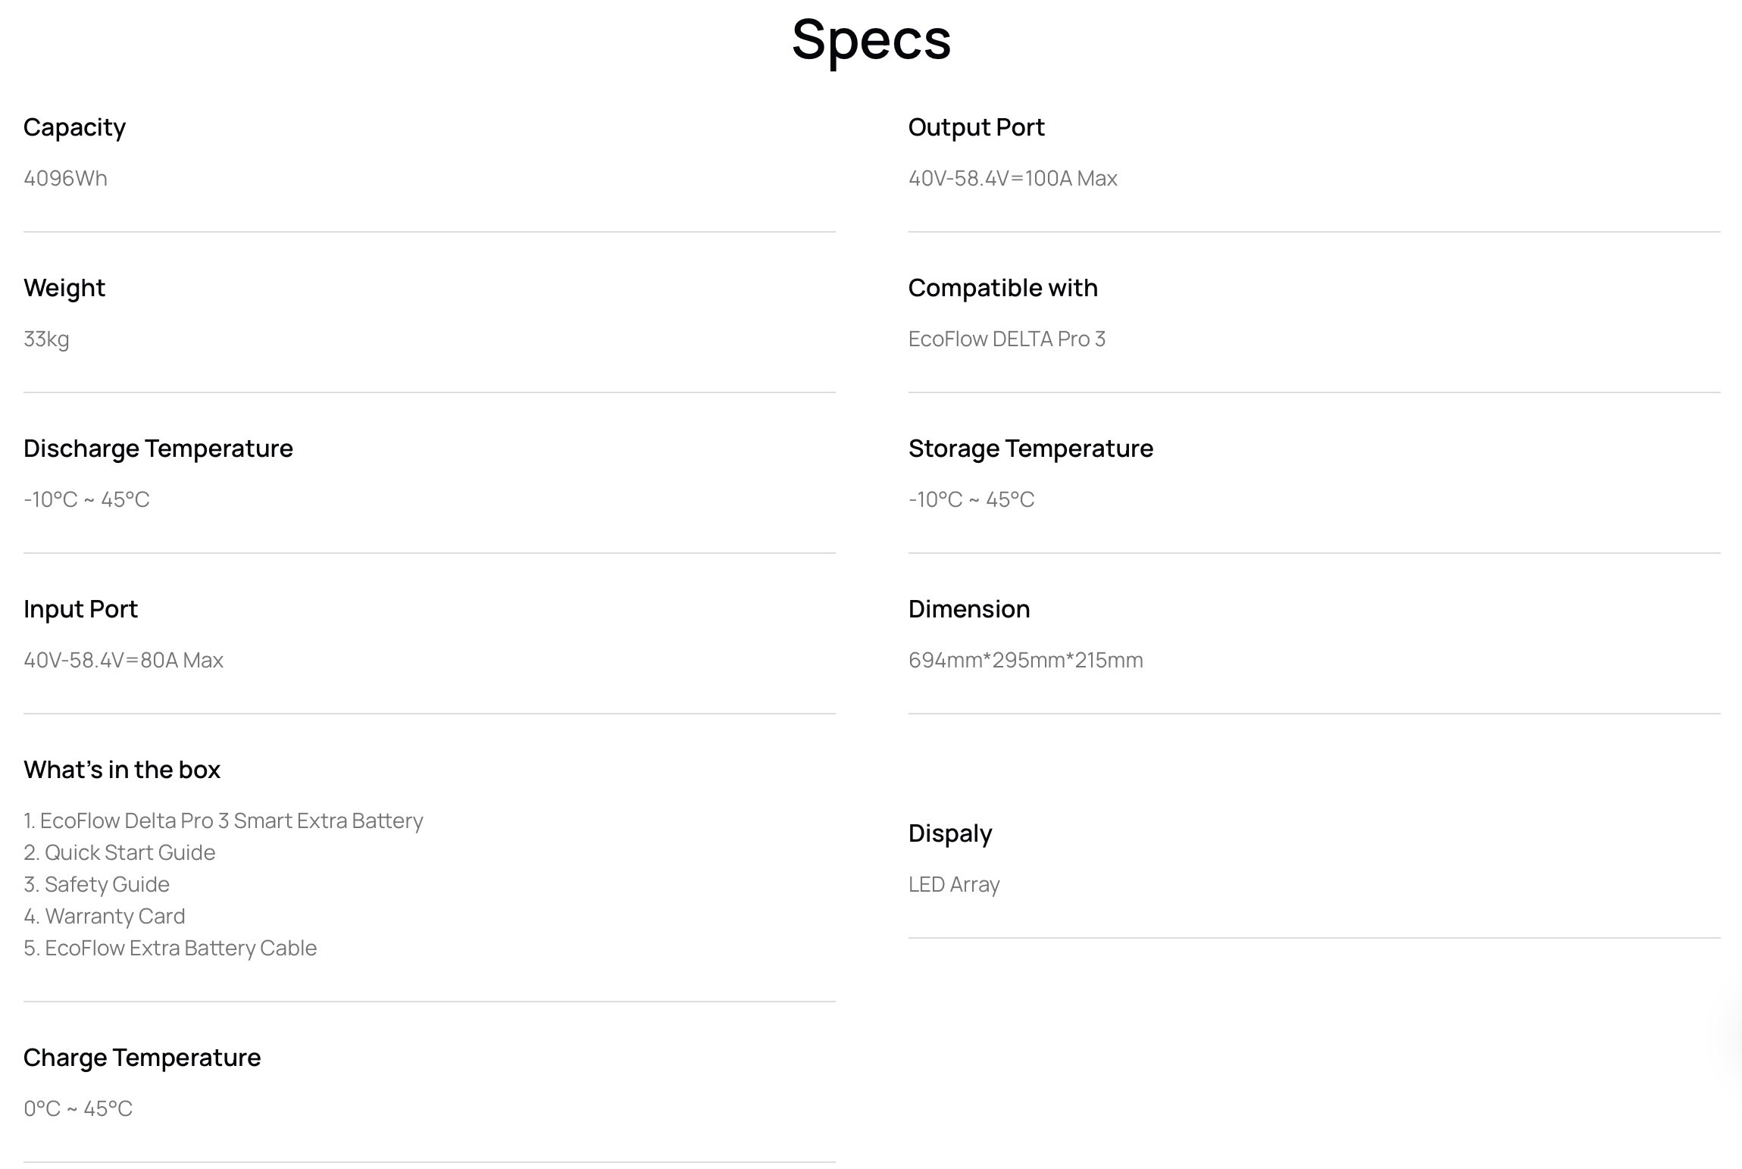
Task: Click the Input Port label
Action: pyautogui.click(x=80, y=609)
